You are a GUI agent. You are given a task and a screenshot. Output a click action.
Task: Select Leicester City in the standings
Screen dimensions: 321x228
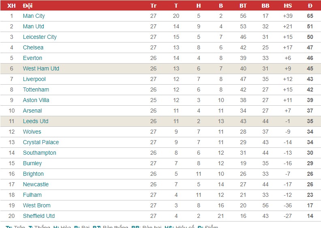[40, 37]
